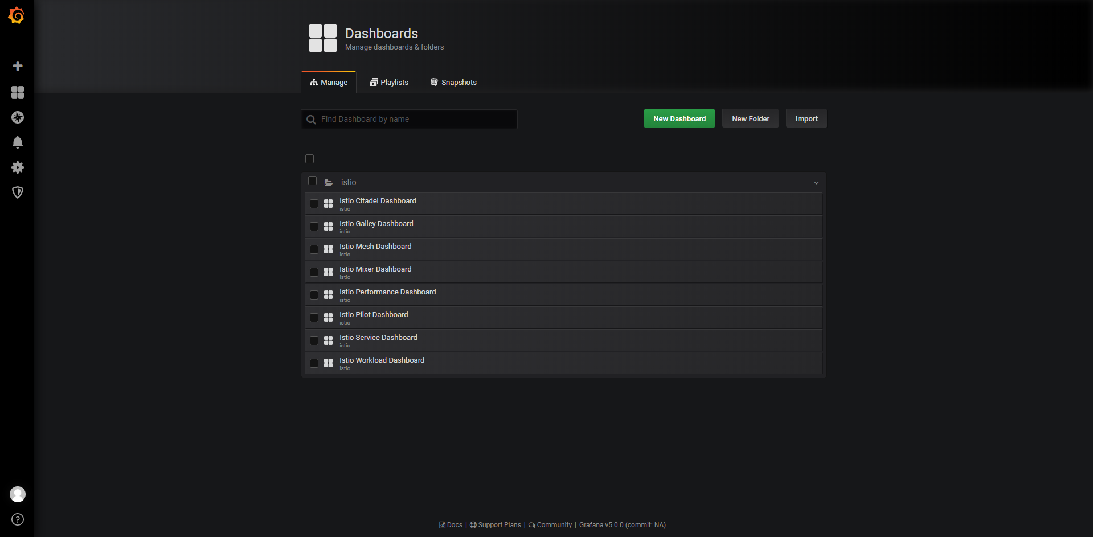Switch to the Manage tab

coord(329,83)
